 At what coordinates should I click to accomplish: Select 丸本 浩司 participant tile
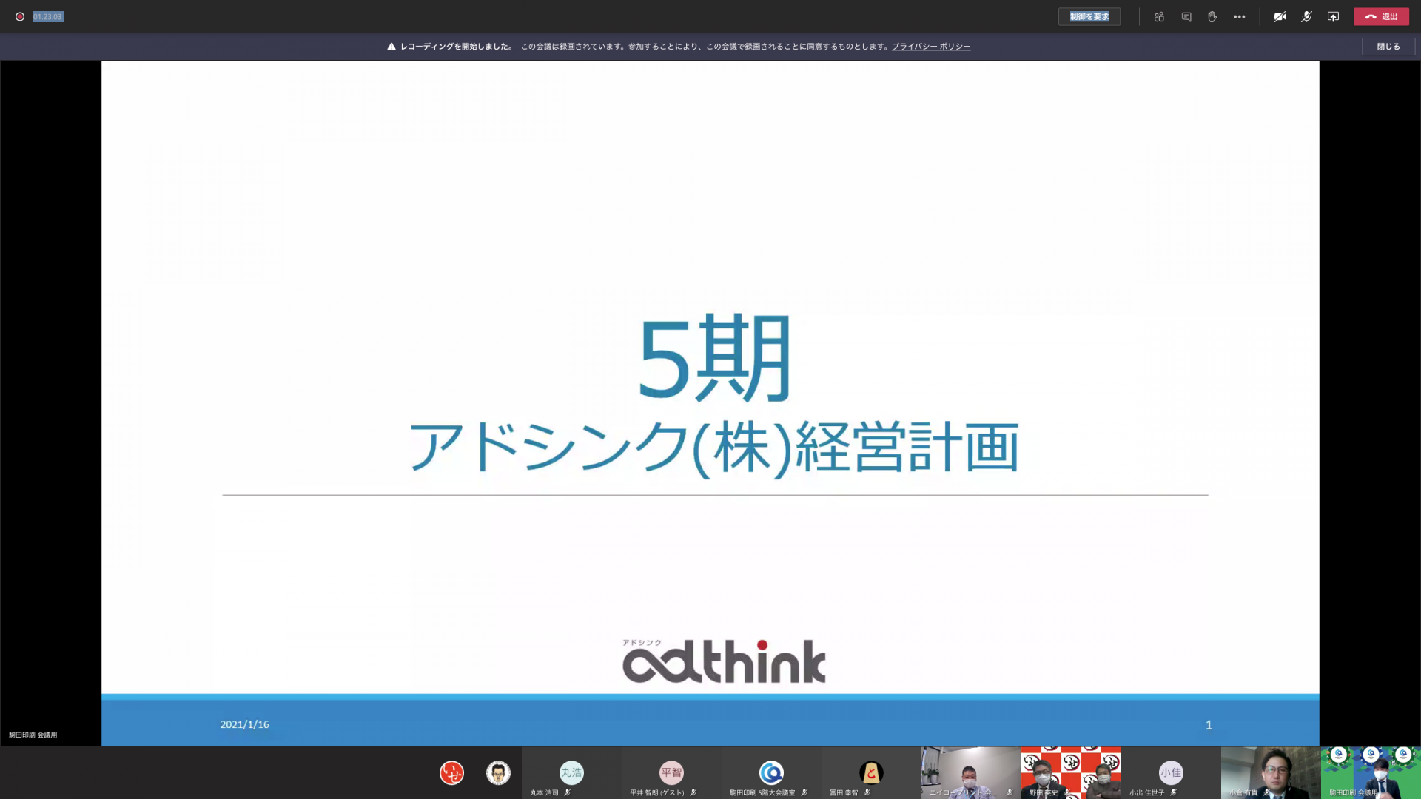coord(571,772)
